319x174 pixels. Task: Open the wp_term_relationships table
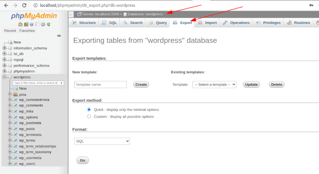coord(37,146)
